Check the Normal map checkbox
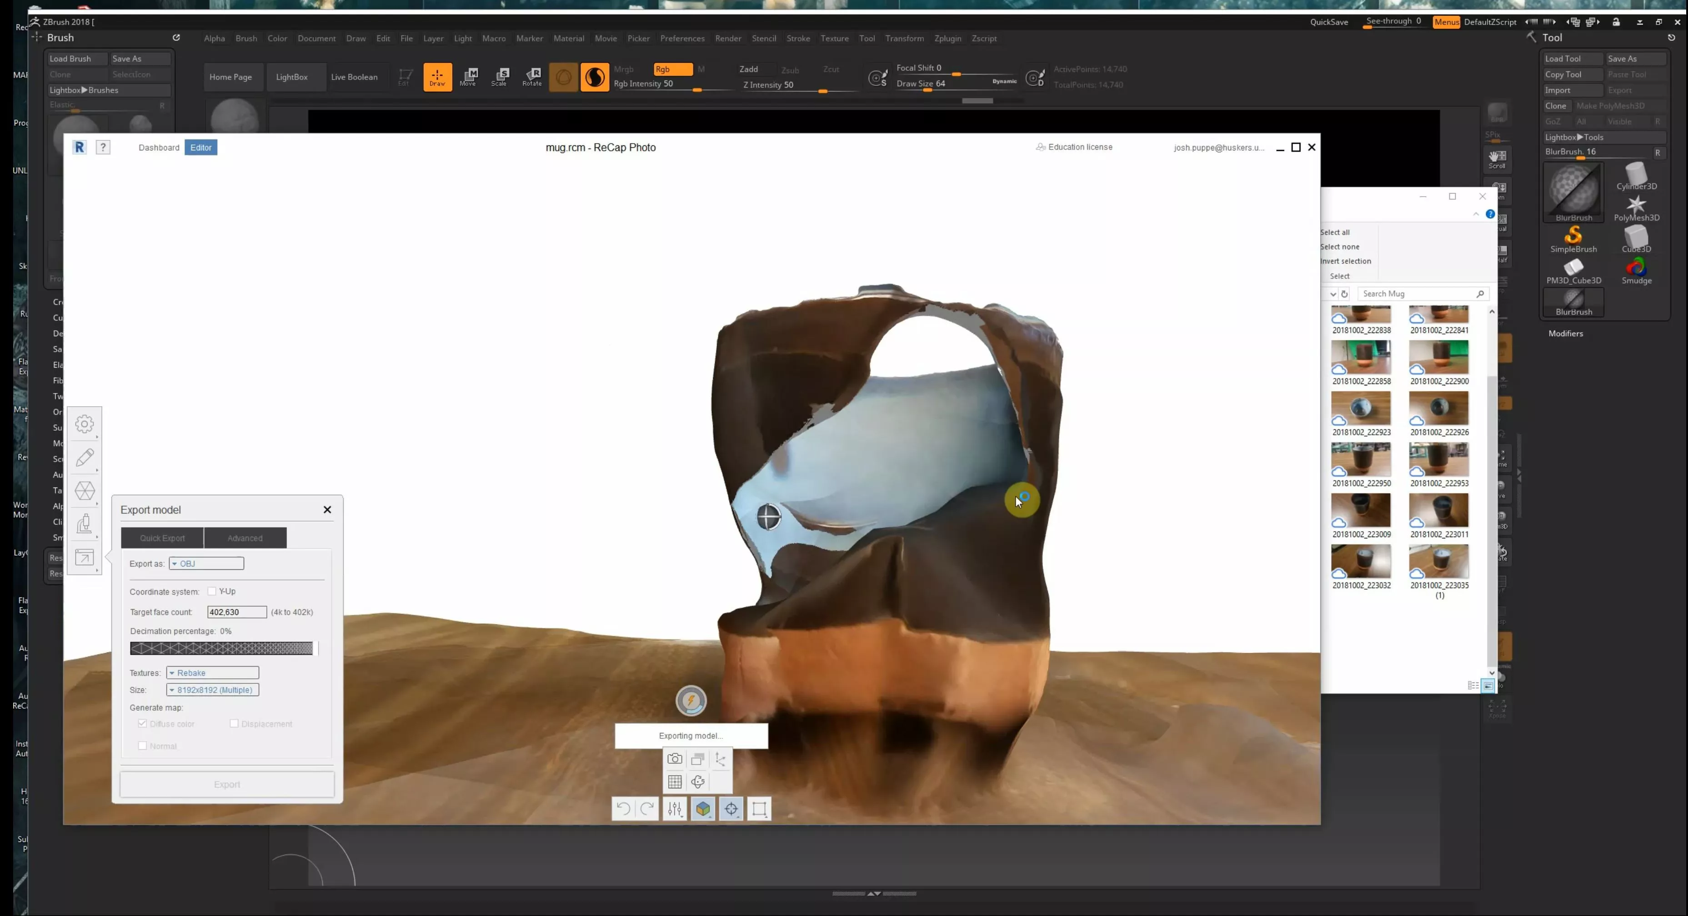 [142, 746]
